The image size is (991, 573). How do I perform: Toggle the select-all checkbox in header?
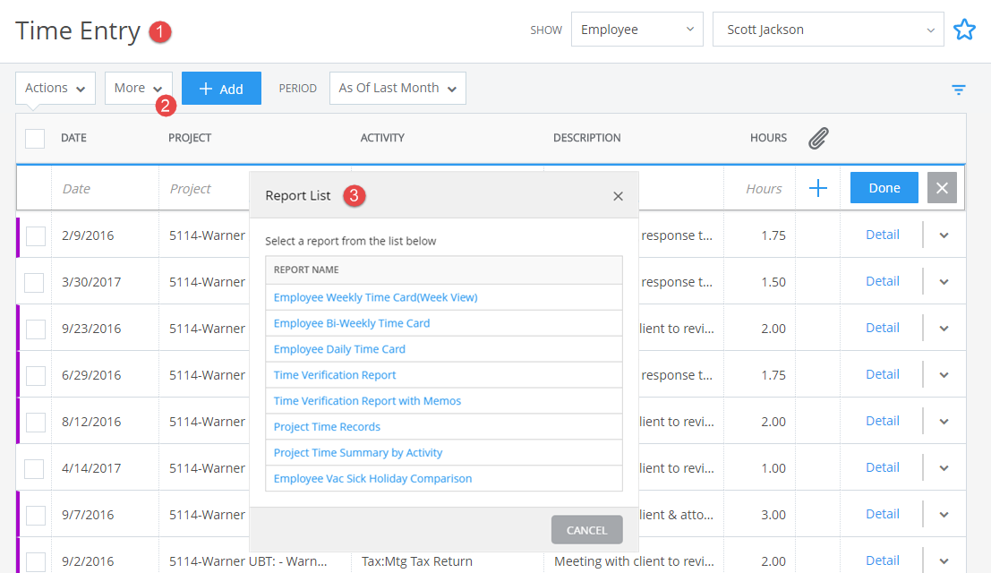point(35,138)
